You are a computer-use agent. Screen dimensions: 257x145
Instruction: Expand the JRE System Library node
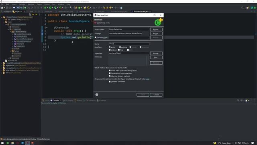click(4, 20)
